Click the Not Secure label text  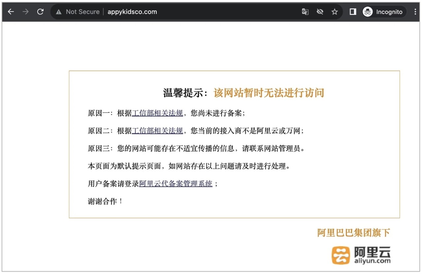pos(82,12)
